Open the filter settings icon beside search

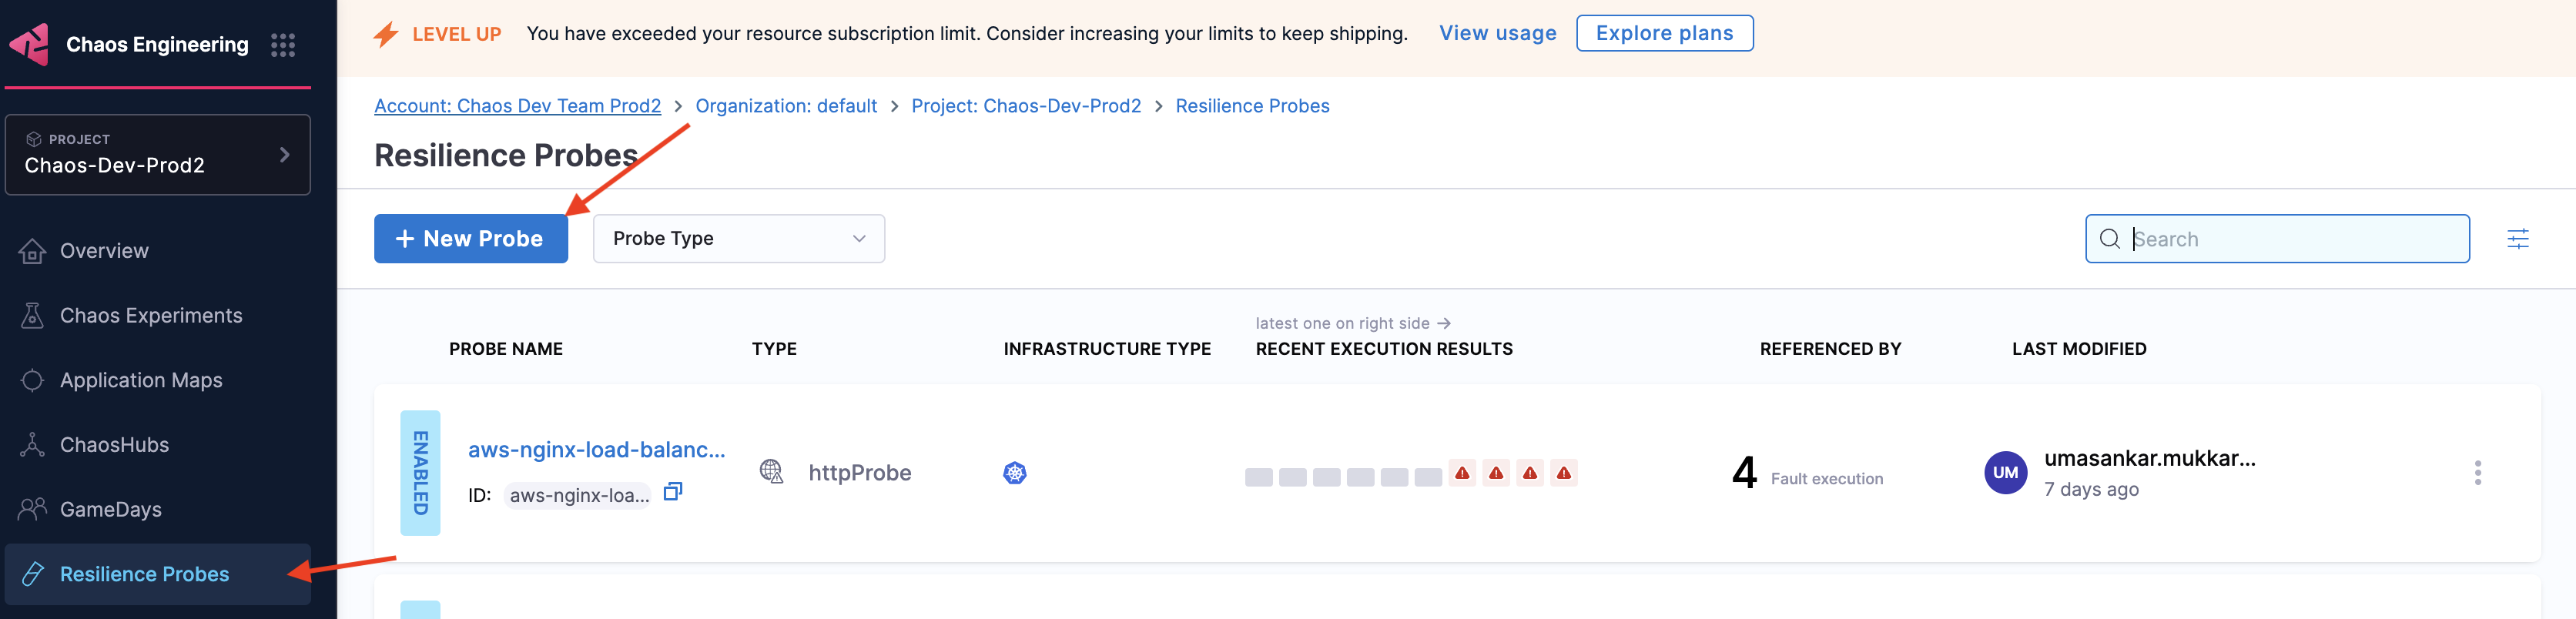pyautogui.click(x=2517, y=239)
